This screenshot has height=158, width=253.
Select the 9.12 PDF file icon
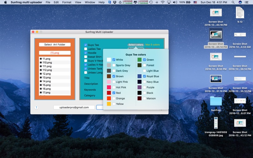pos(240,13)
